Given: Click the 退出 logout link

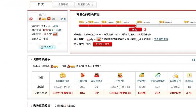Looking at the screenshot, I should pyautogui.click(x=63, y=19).
